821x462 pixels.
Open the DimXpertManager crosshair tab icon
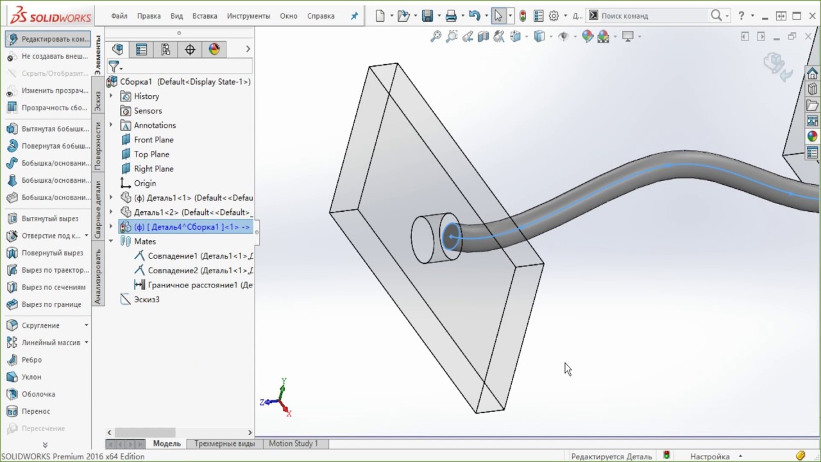(190, 49)
